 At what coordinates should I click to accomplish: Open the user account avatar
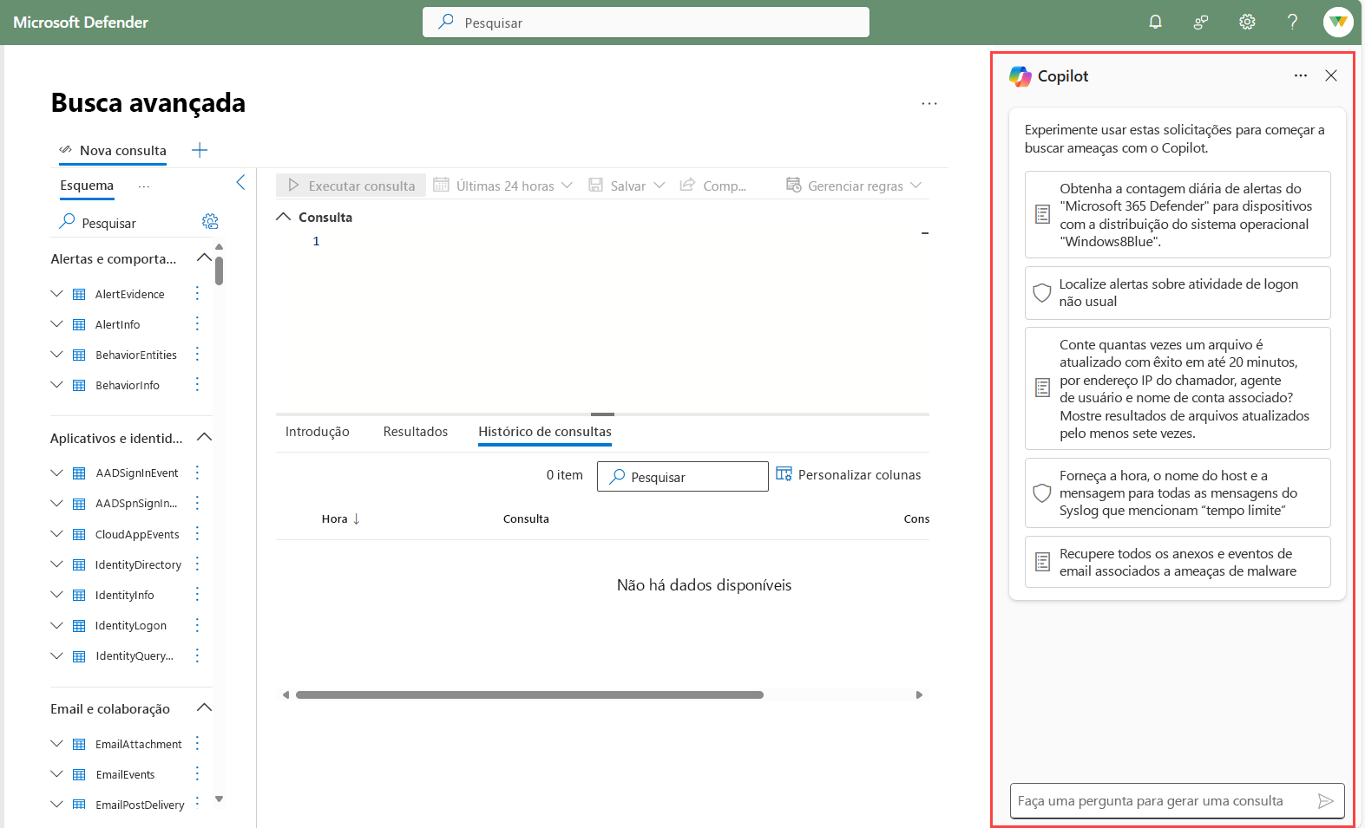[1338, 23]
